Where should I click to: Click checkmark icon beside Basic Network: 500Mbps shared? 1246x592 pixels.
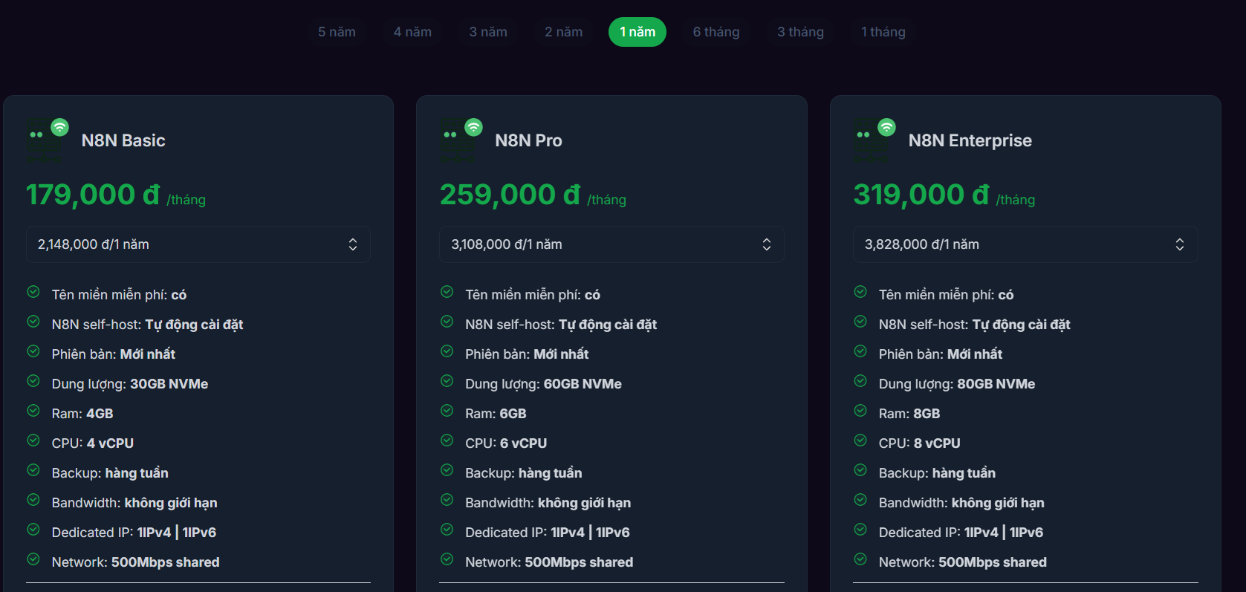33,559
